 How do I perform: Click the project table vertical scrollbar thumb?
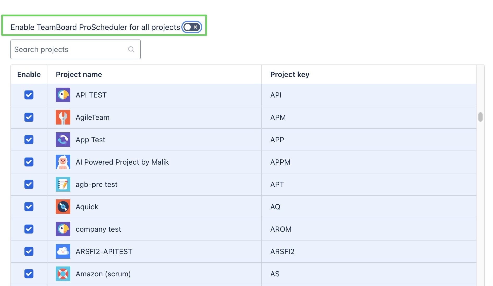[480, 117]
